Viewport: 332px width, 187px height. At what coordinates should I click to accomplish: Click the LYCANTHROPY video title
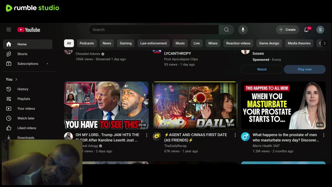tap(178, 54)
